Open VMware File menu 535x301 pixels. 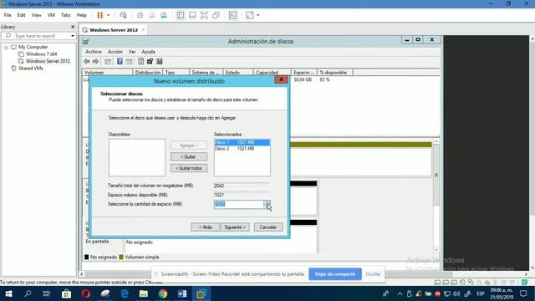click(x=8, y=15)
